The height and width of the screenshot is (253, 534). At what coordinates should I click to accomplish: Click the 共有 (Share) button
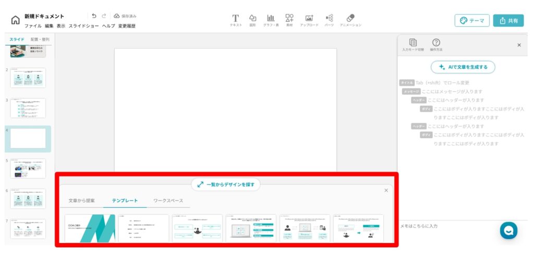(508, 20)
